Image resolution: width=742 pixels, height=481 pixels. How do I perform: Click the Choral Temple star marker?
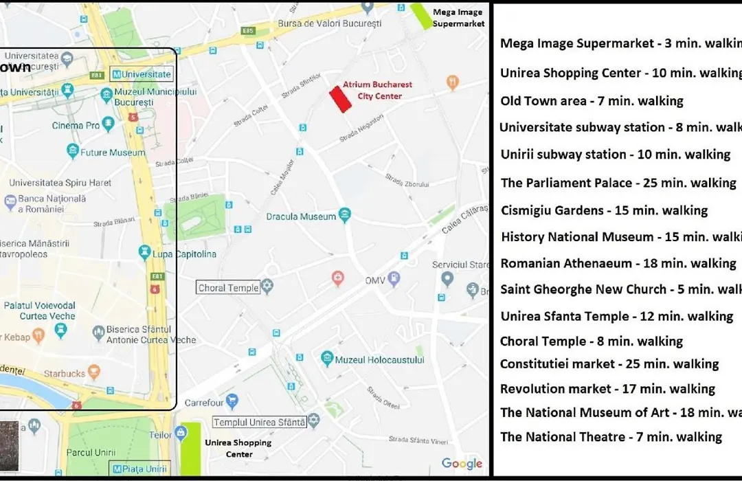(267, 286)
